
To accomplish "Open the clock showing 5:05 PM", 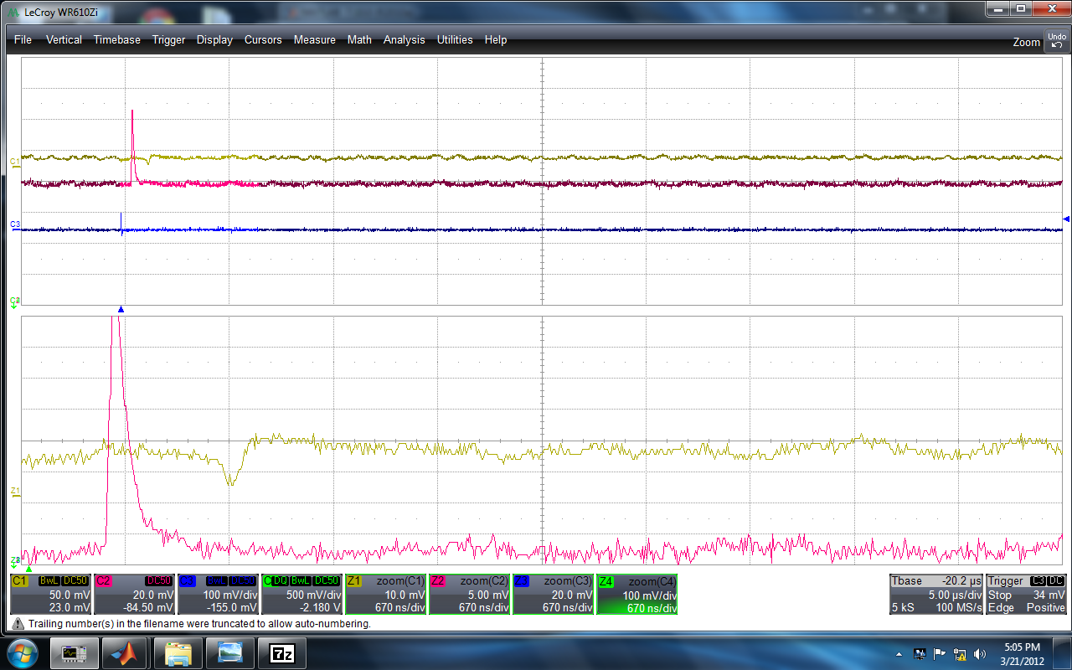I will pyautogui.click(x=1022, y=653).
